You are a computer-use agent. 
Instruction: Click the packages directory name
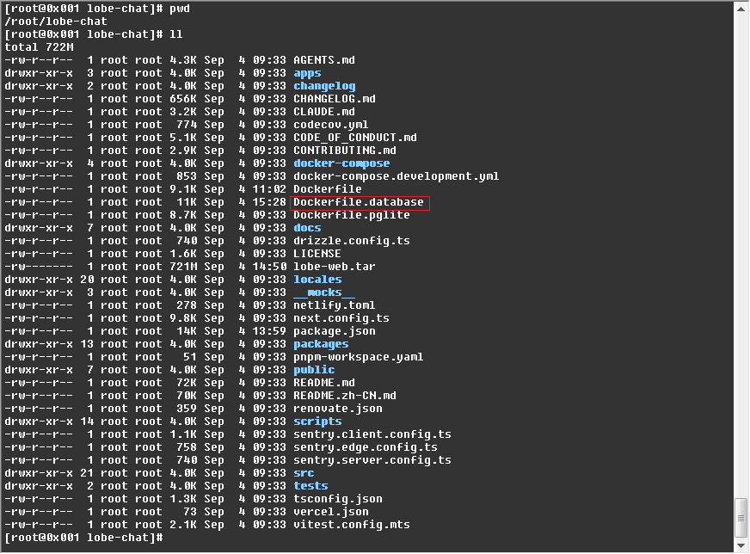coord(321,344)
